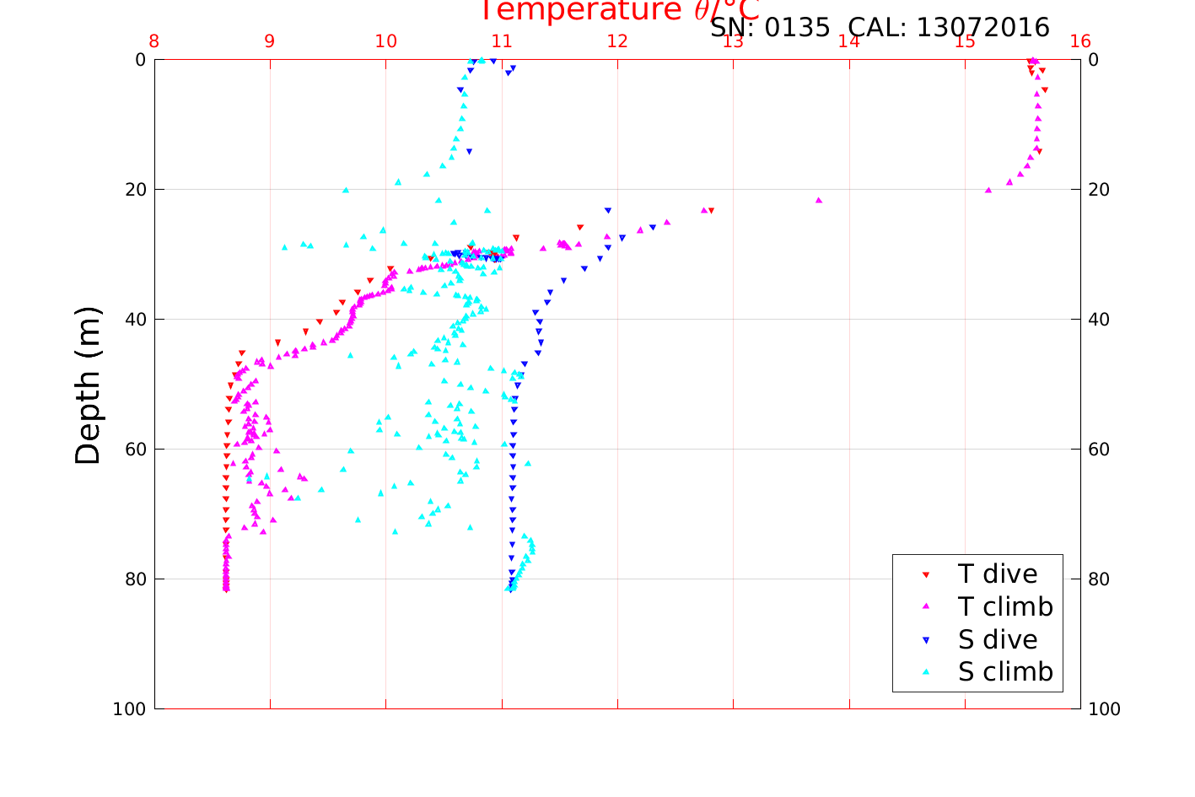Image resolution: width=1195 pixels, height=797 pixels.
Task: Click the 'T dive' legend label
Action: [998, 574]
